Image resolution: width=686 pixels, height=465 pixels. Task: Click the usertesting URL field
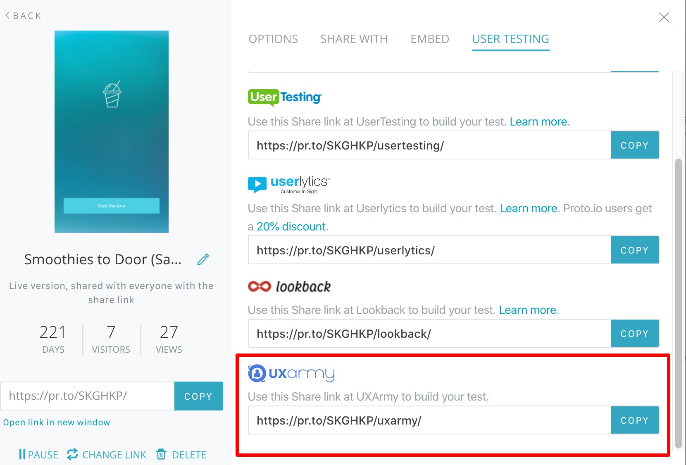[429, 145]
